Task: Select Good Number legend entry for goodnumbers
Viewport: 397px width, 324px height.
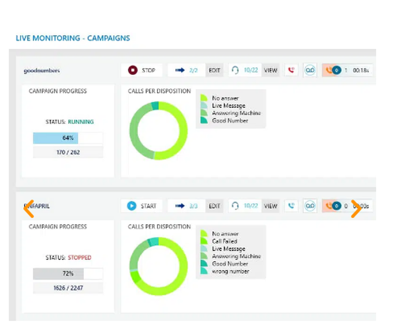Action: [x=230, y=121]
